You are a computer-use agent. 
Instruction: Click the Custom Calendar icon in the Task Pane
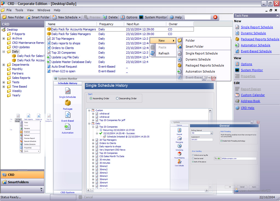click(237, 95)
